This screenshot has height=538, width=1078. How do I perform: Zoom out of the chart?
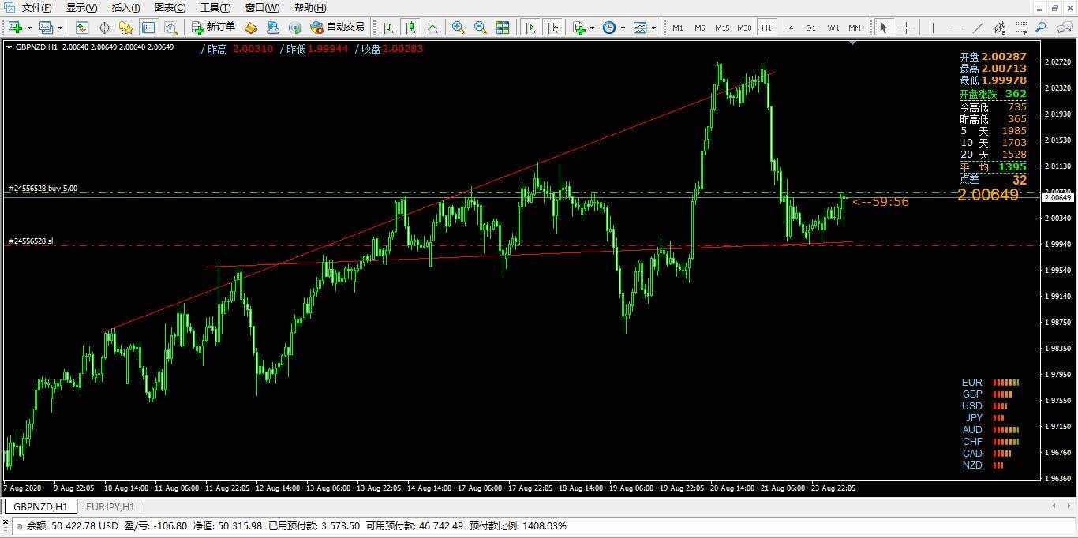pyautogui.click(x=480, y=28)
